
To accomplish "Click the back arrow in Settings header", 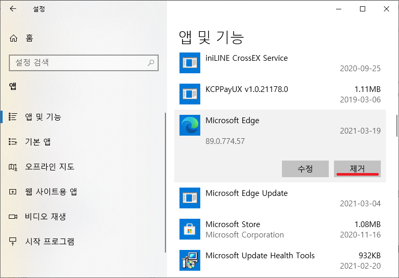I will (13, 9).
